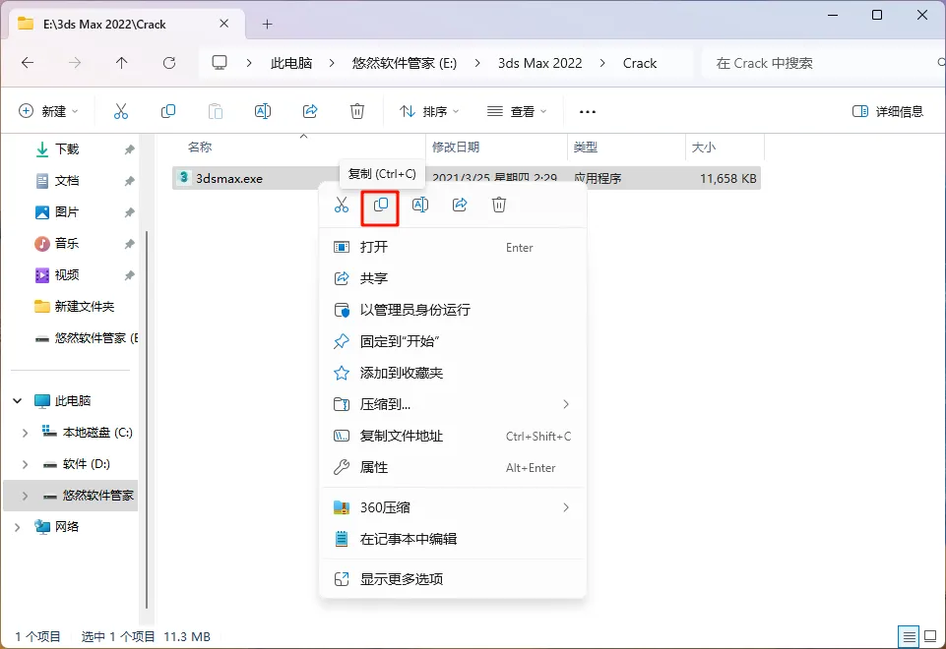946x649 pixels.
Task: Expand 软件 (D:) in the tree
Action: 25,464
